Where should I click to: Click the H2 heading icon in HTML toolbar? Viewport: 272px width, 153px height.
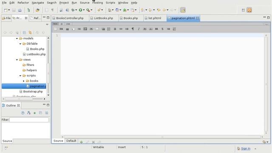168,29
